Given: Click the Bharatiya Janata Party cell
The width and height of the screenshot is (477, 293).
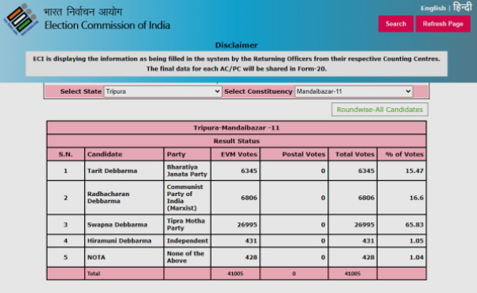Looking at the screenshot, I should (187, 171).
